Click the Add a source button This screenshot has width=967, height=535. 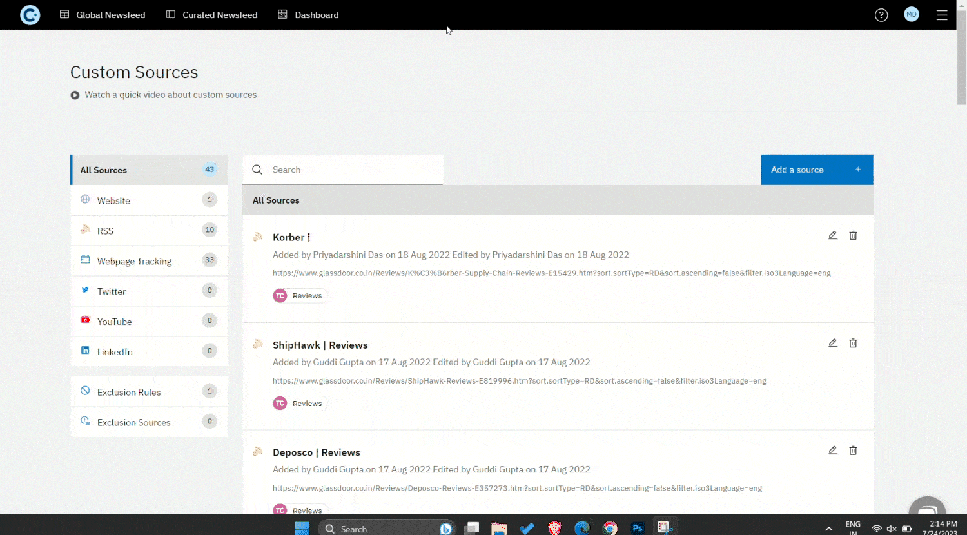pos(817,170)
